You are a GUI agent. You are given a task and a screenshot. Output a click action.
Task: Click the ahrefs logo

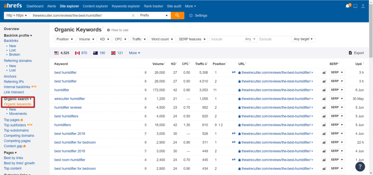[13, 6]
